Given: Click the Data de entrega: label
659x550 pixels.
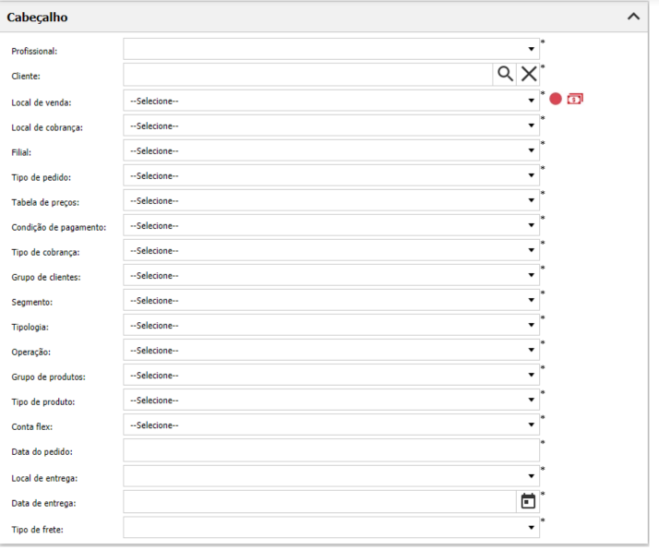Looking at the screenshot, I should [43, 503].
